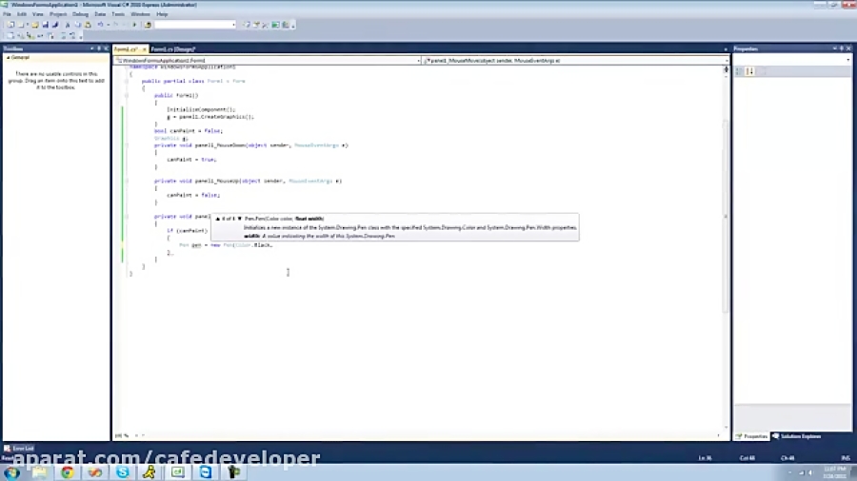Click the code line 'InitializeComponent();'
Image resolution: width=857 pixels, height=481 pixels.
(201, 109)
